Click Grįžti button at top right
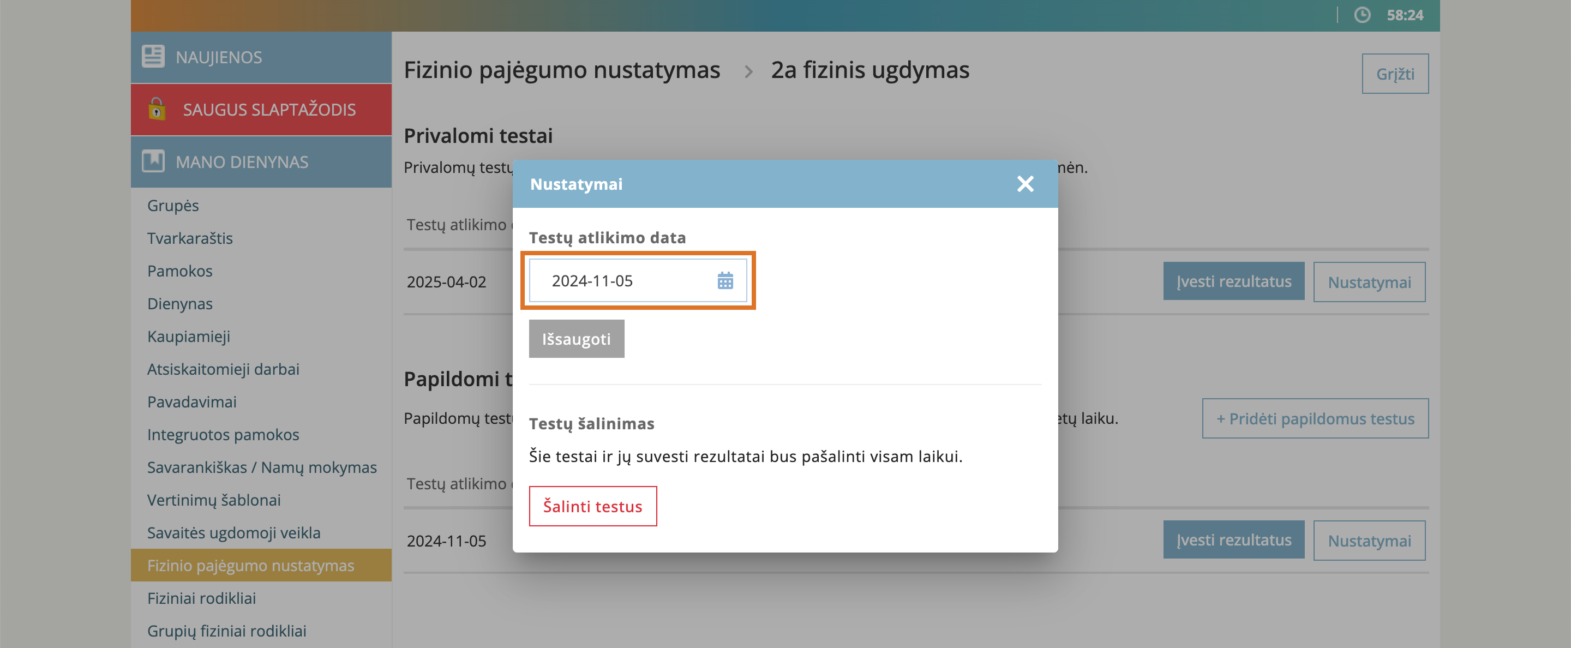This screenshot has width=1571, height=648. (x=1394, y=74)
